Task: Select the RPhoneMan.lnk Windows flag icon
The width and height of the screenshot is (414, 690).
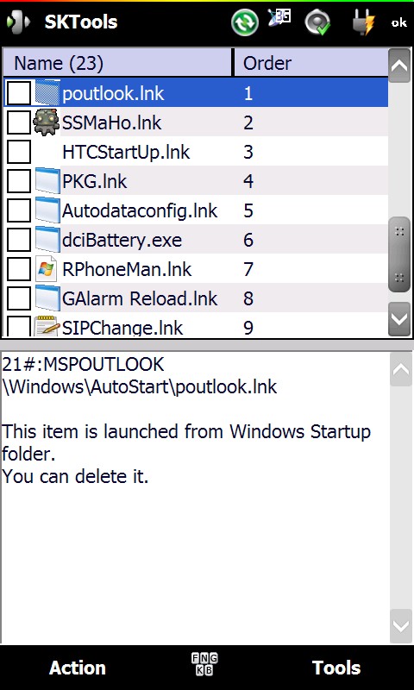Action: tap(47, 269)
